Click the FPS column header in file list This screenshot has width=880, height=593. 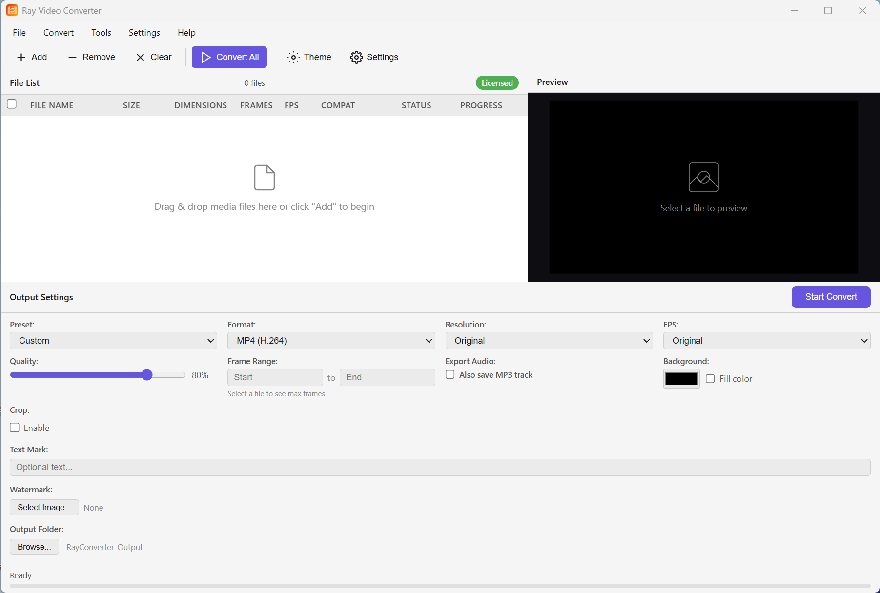pyautogui.click(x=291, y=105)
